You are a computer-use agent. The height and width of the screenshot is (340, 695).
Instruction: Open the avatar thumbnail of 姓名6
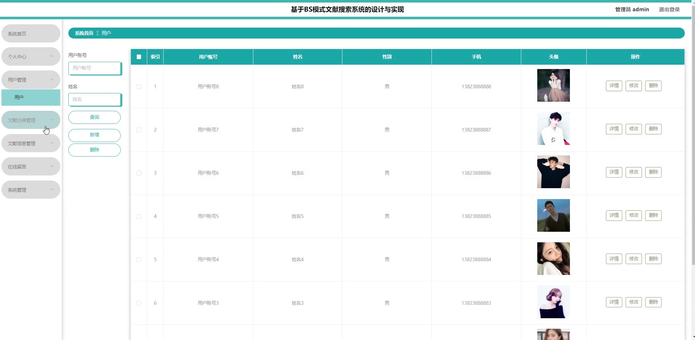554,172
